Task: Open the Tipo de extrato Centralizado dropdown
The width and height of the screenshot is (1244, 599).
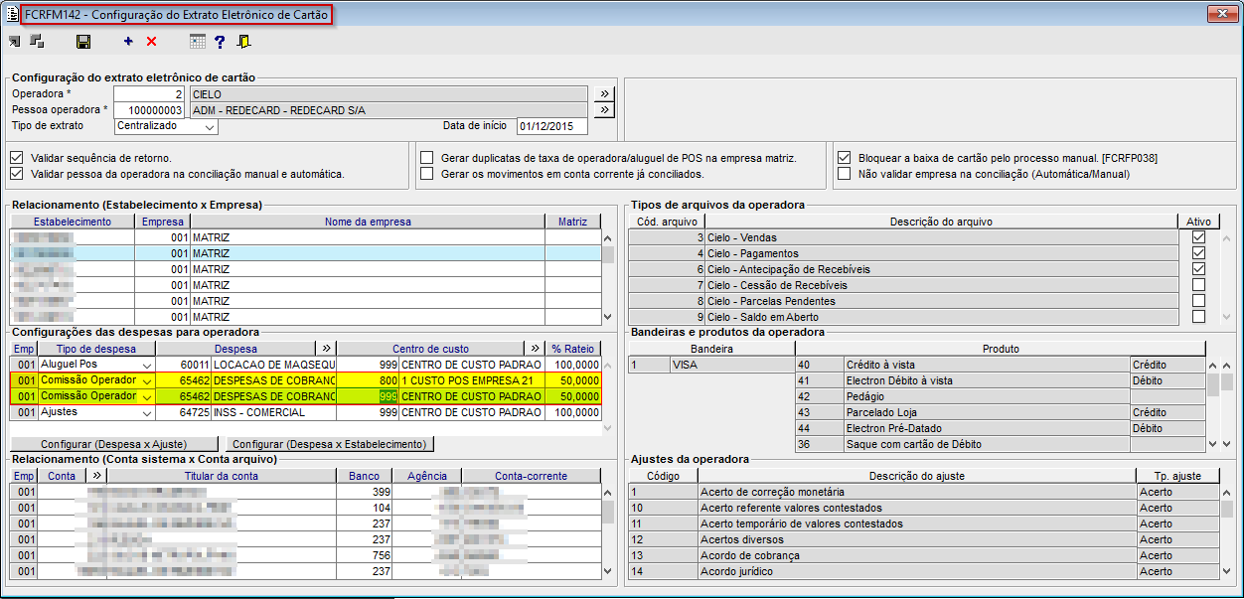Action: coord(210,127)
